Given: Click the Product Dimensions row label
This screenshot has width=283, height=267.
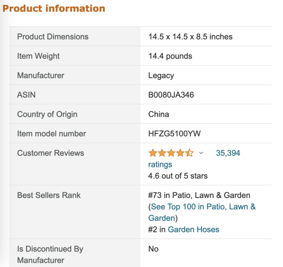Looking at the screenshot, I should 53,36.
